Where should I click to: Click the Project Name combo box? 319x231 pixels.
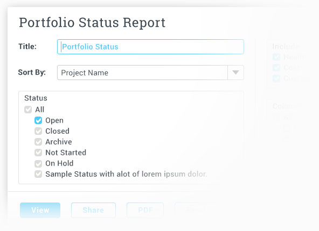[x=150, y=73]
